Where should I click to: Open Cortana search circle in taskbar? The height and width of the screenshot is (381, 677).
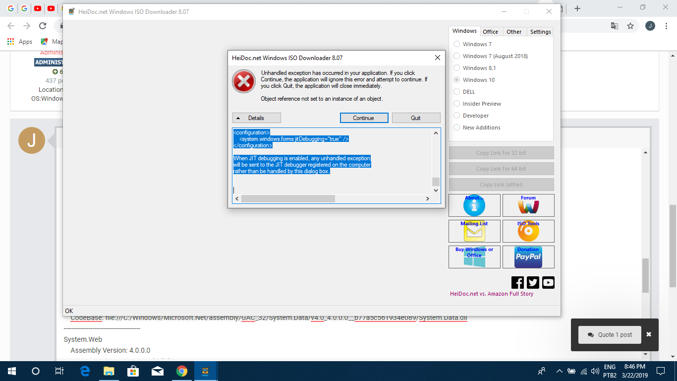[x=35, y=371]
